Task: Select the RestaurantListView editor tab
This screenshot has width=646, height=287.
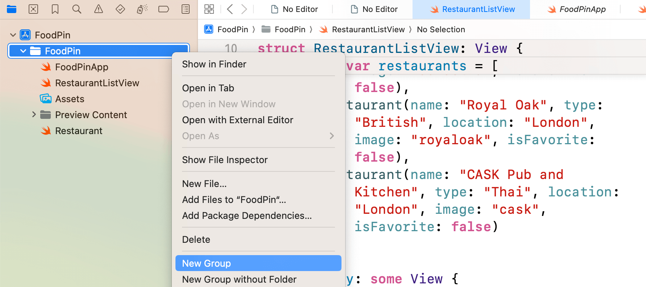Action: point(478,9)
